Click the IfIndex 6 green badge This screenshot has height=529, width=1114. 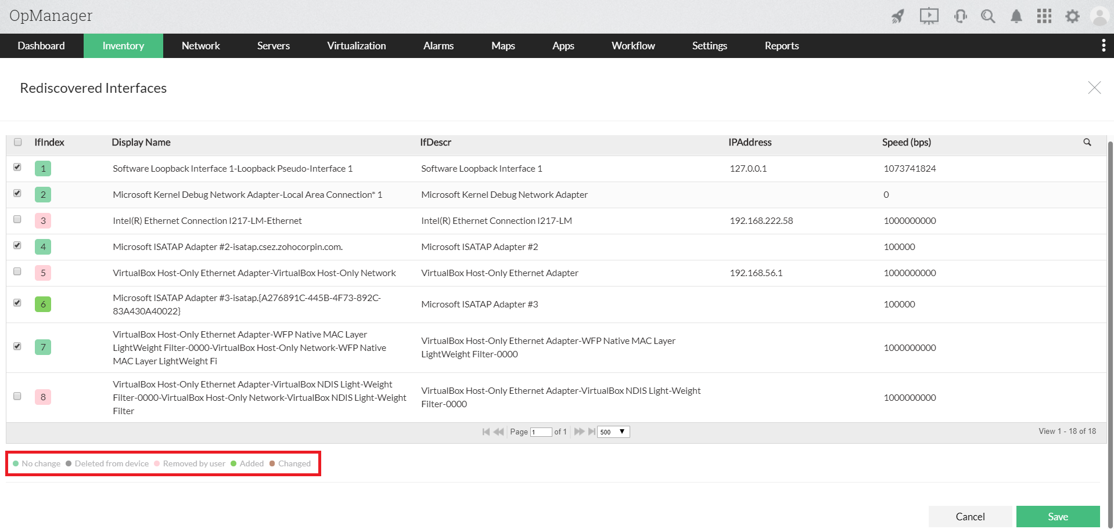(x=43, y=305)
